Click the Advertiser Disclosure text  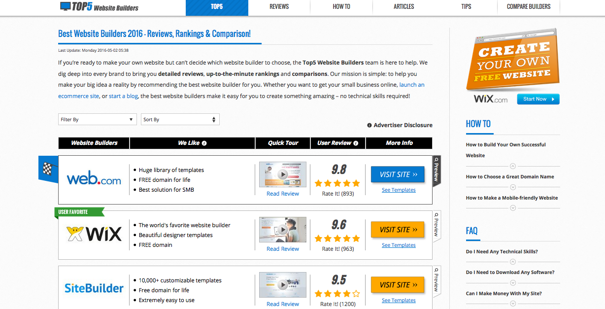coord(403,125)
